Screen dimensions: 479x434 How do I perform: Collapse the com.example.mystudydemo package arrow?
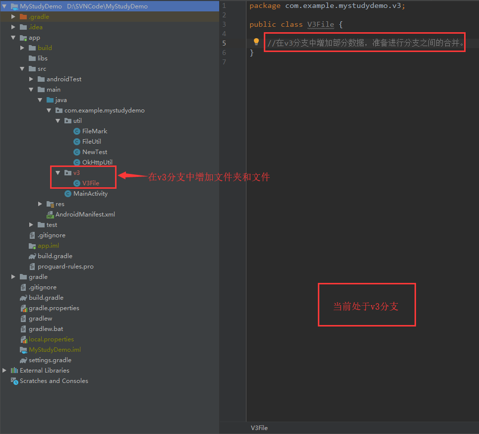49,110
